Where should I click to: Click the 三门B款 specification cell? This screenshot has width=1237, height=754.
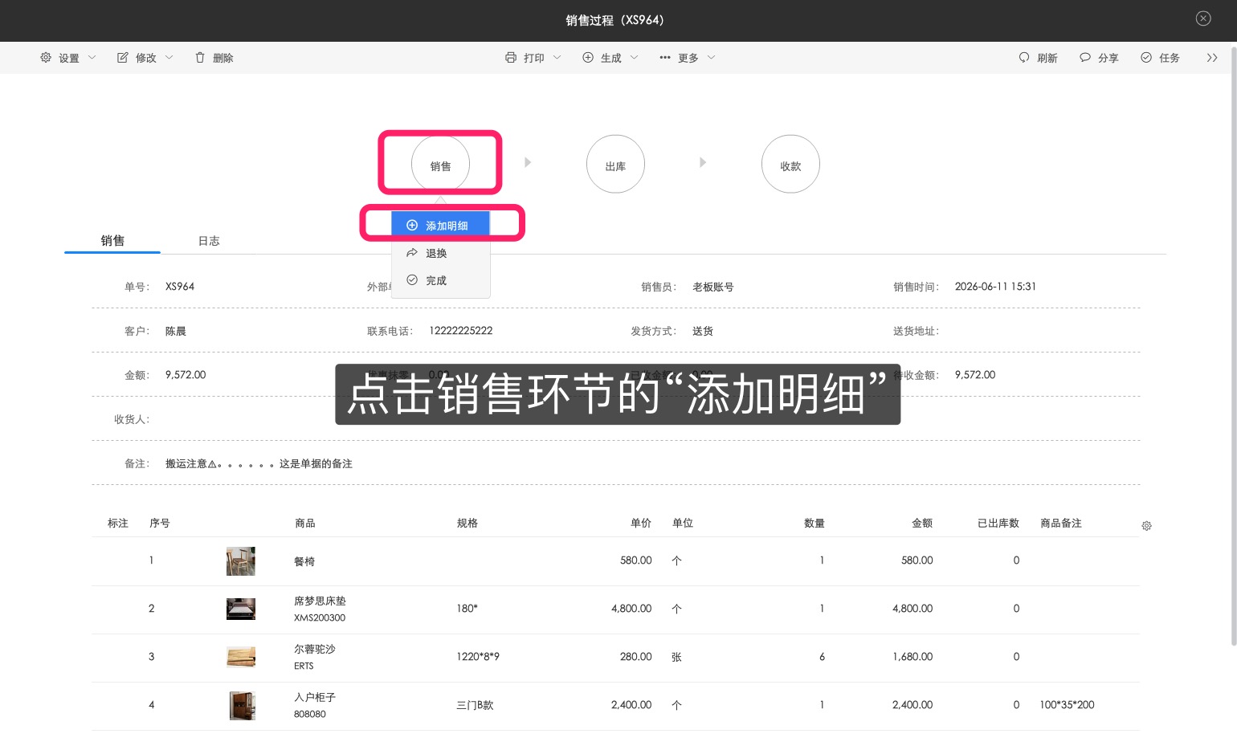pyautogui.click(x=475, y=705)
